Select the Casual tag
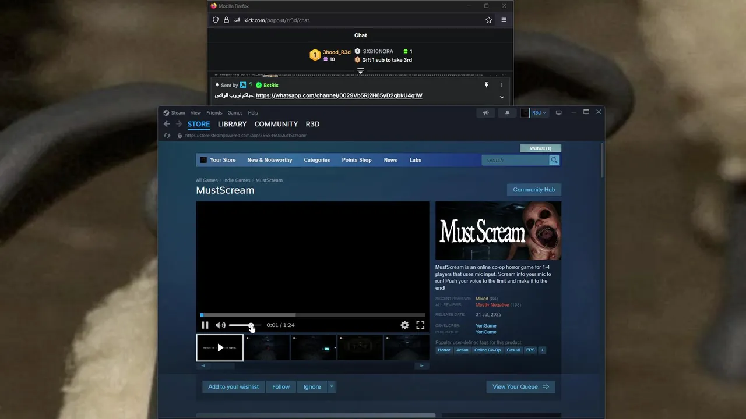This screenshot has width=746, height=419. pos(513,350)
